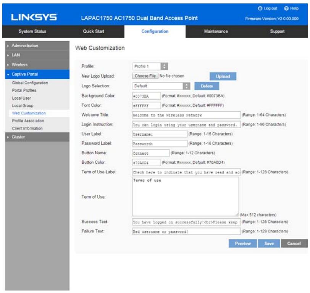Open Profile Association page
Image resolution: width=310 pixels, height=293 pixels.
pos(28,121)
